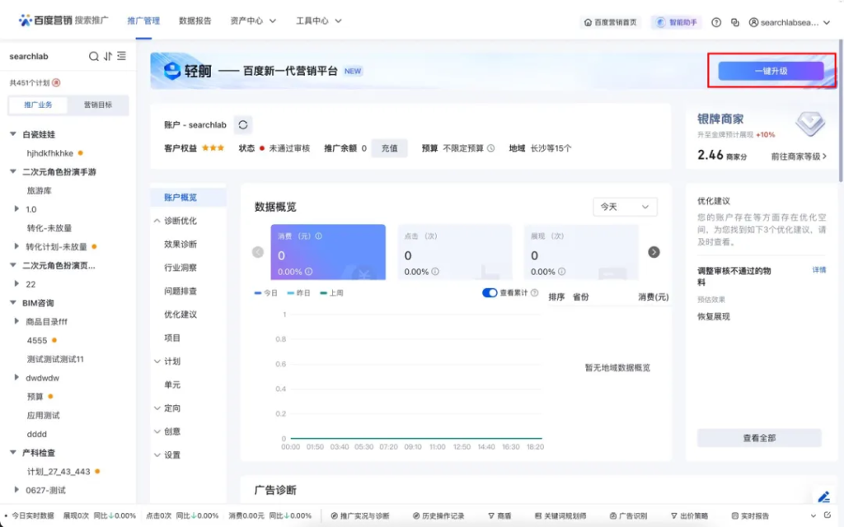The image size is (844, 527).
Task: Open 实时报告 in the bottom bar
Action: (x=750, y=515)
